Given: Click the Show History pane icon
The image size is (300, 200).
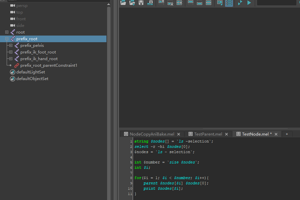Looking at the screenshot, I should (x=191, y=3).
